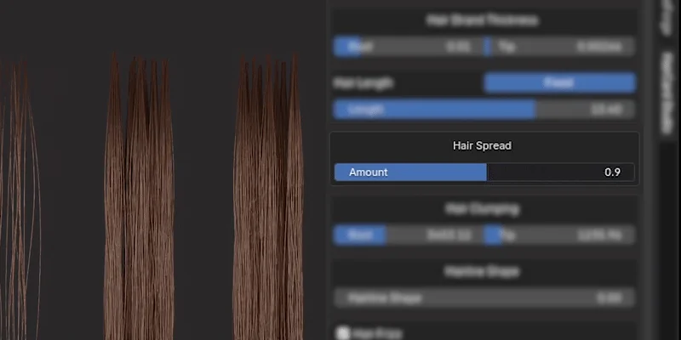
Task: Switch to the topmost vertical sidebar tab
Action: click(668, 17)
